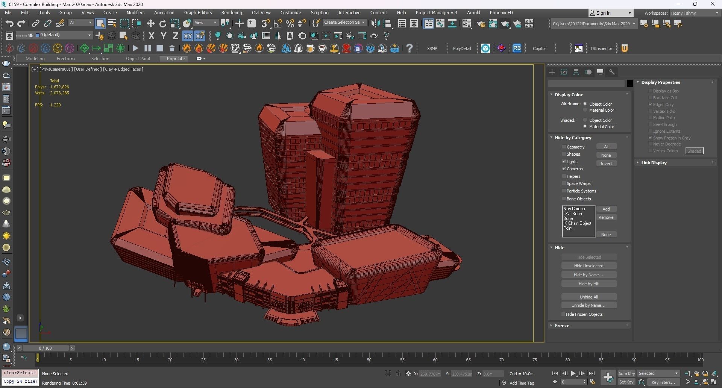The image size is (722, 391).
Task: Click the Redo arrow icon
Action: pyautogui.click(x=21, y=24)
